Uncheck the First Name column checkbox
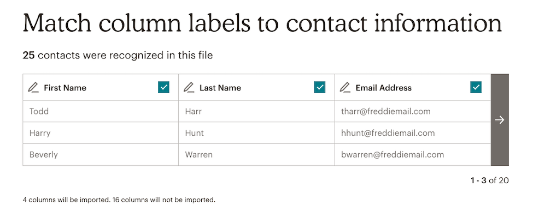Viewport: 533px width, 211px height. pos(163,87)
